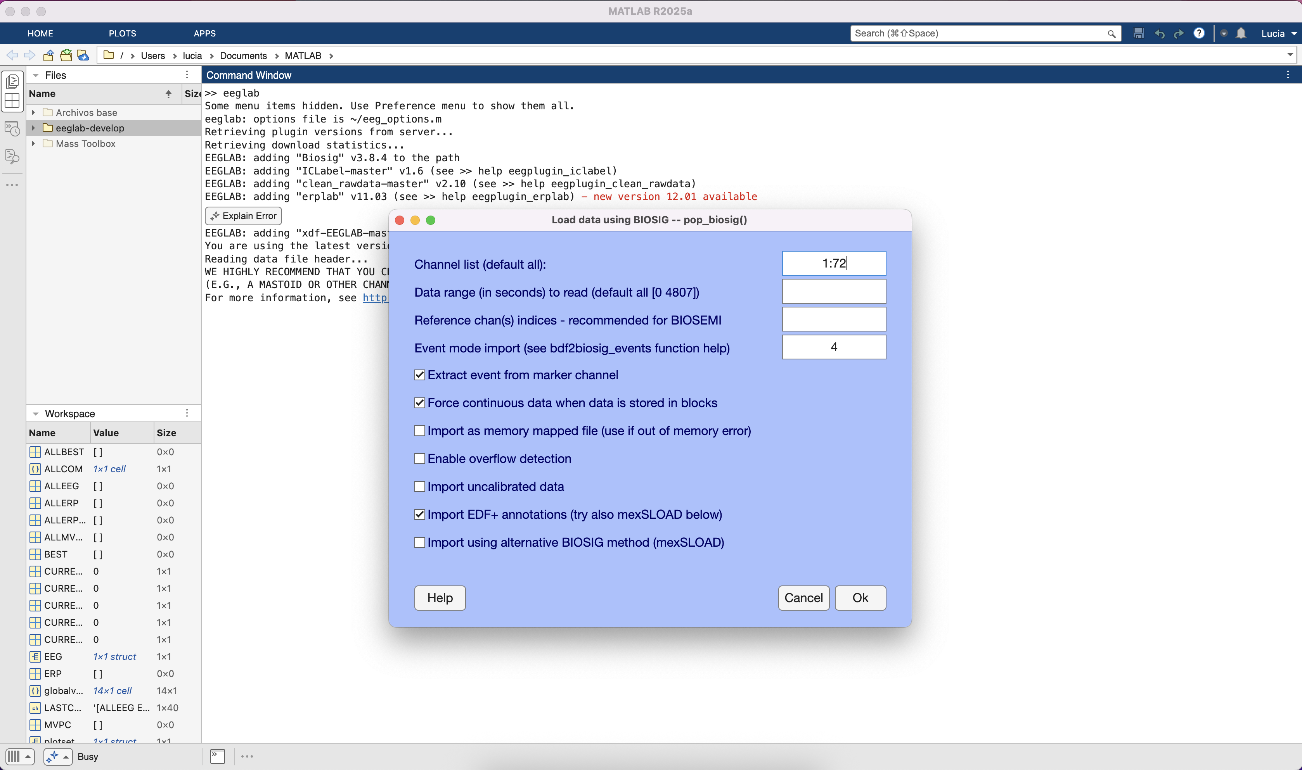Image resolution: width=1302 pixels, height=770 pixels.
Task: Open the Command History sidebar icon
Action: [12, 128]
